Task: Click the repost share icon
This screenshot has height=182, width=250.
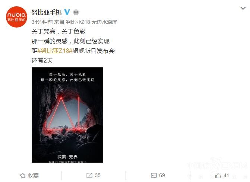Action: tap(89, 175)
